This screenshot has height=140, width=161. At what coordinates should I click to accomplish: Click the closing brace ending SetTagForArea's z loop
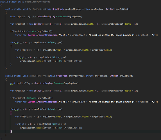click(x=11, y=65)
